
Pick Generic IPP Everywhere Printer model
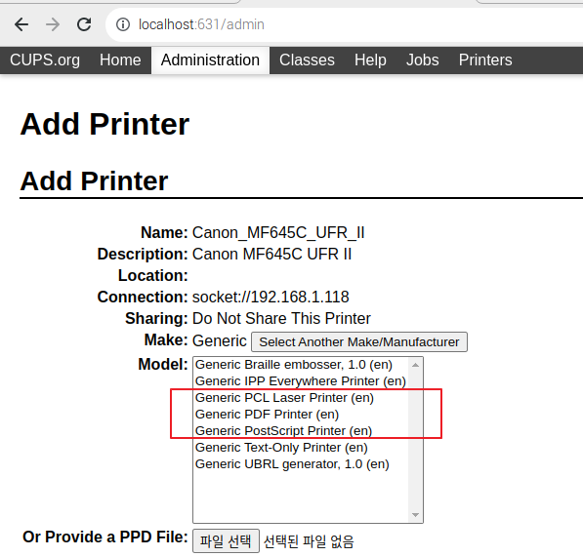point(301,381)
